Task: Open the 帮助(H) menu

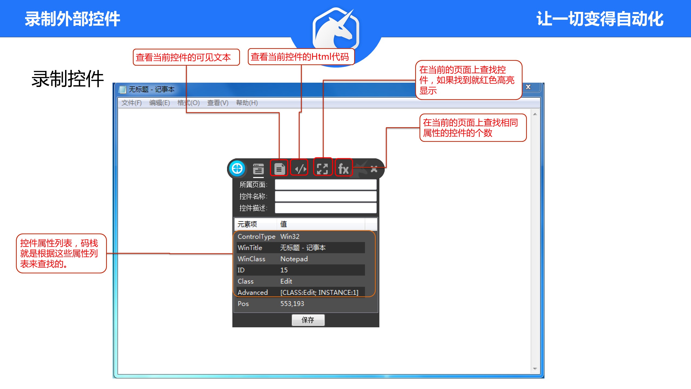Action: 247,103
